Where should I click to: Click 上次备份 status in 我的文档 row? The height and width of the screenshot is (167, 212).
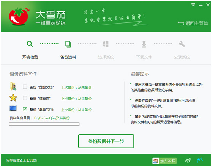[76, 87]
